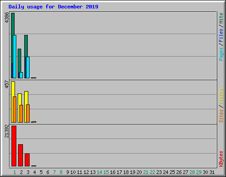226x177 pixels.
Task: Click the orange Sites bar for day 2
Action: (x=21, y=114)
